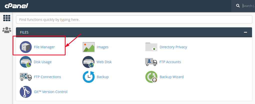
Task: Open the Web Disk icon
Action: [88, 62]
